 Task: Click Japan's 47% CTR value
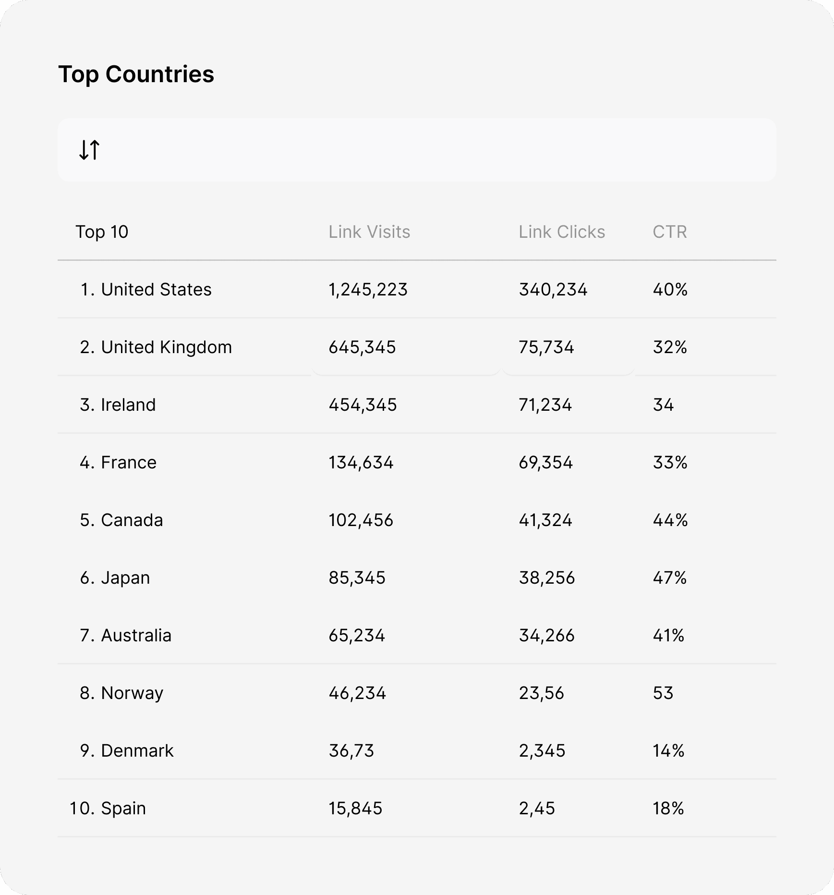[669, 578]
